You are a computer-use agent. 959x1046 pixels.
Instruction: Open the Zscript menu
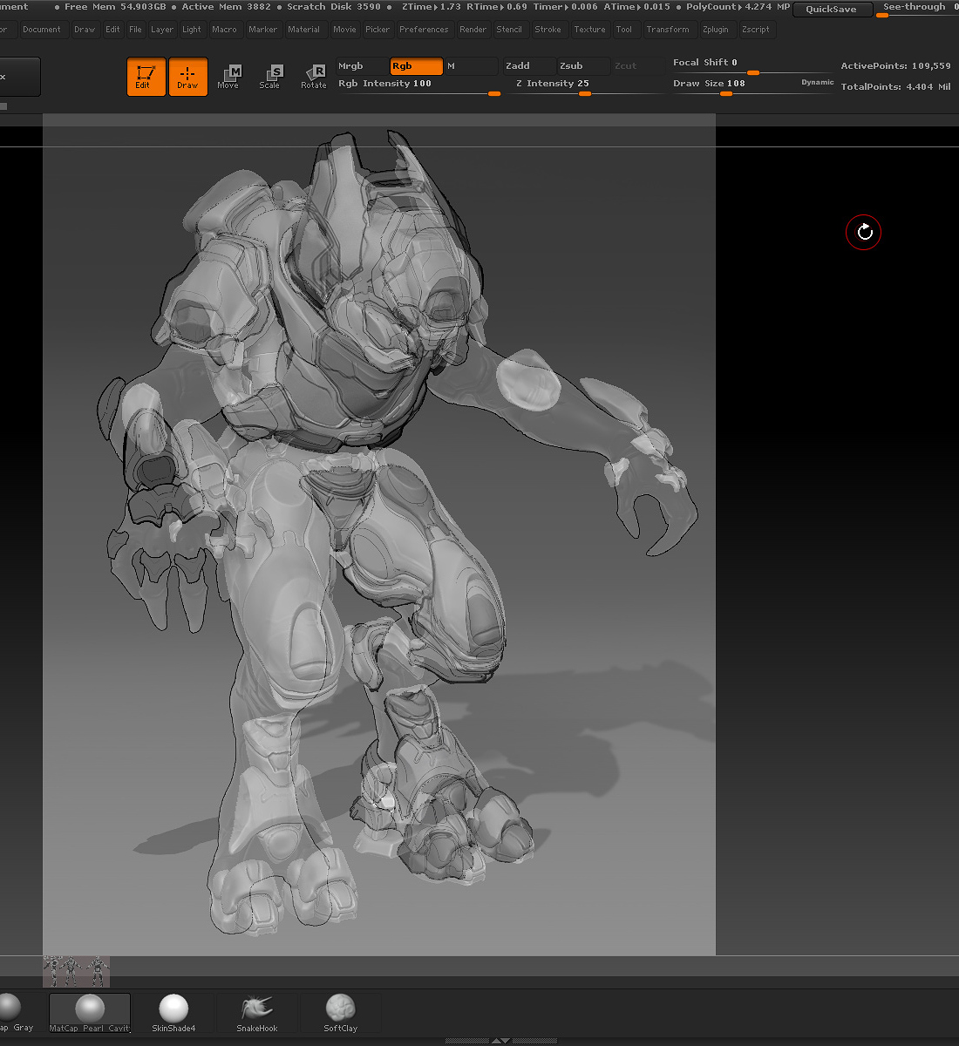[x=756, y=30]
